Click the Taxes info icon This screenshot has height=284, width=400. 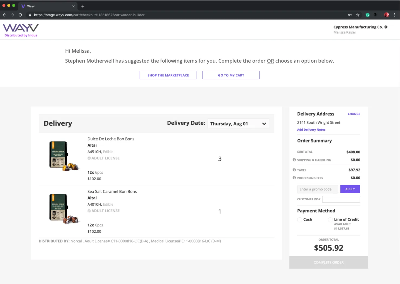click(294, 170)
